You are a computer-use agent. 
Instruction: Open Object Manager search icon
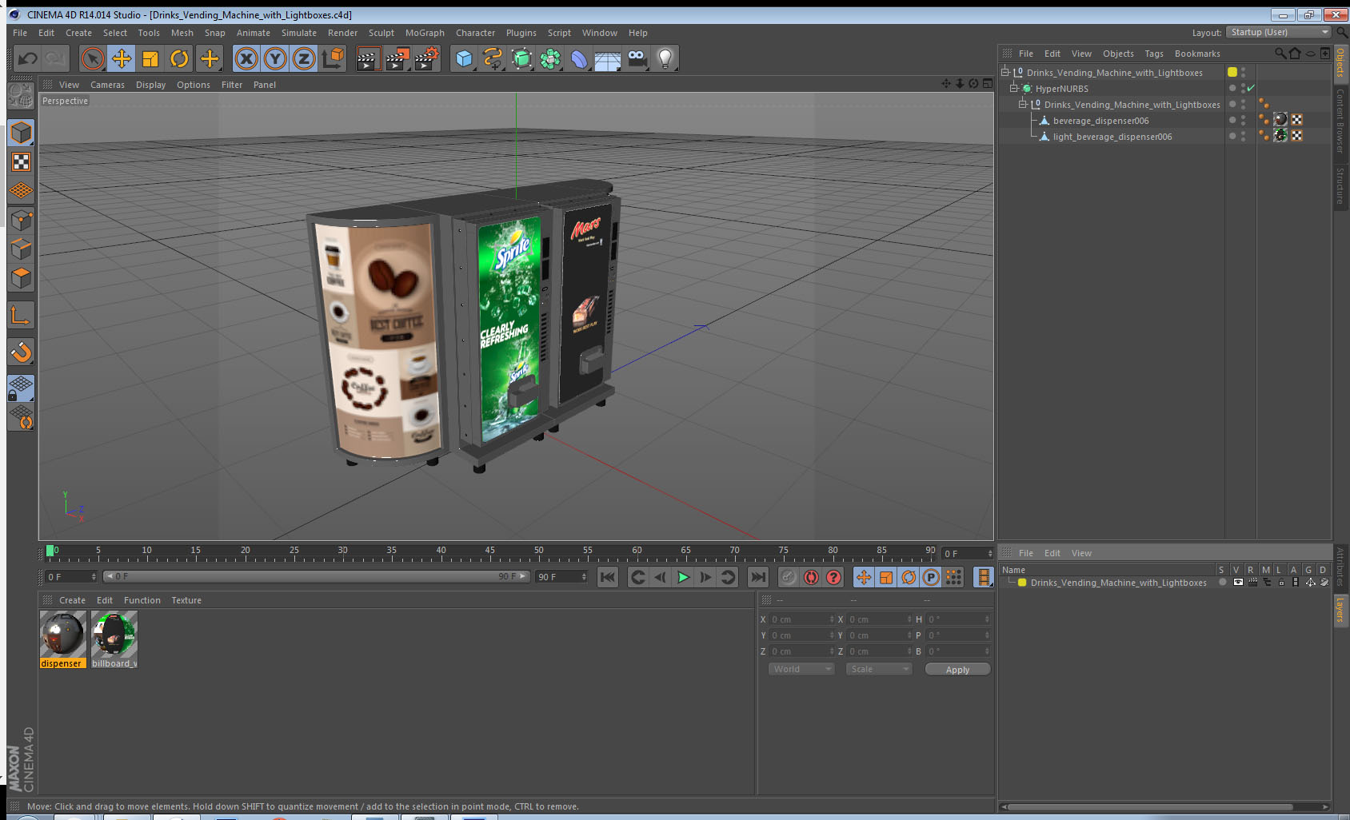pos(1280,54)
